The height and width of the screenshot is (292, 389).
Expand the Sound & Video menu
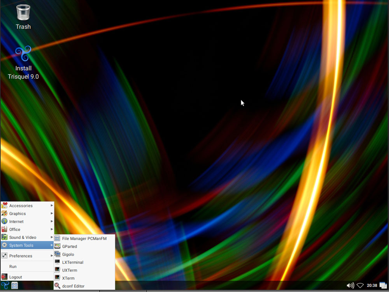point(23,237)
